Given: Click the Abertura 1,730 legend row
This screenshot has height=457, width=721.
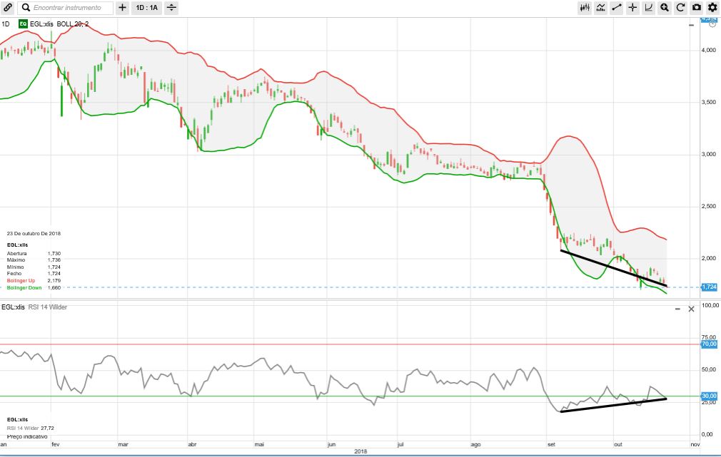Looking at the screenshot, I should 34,254.
